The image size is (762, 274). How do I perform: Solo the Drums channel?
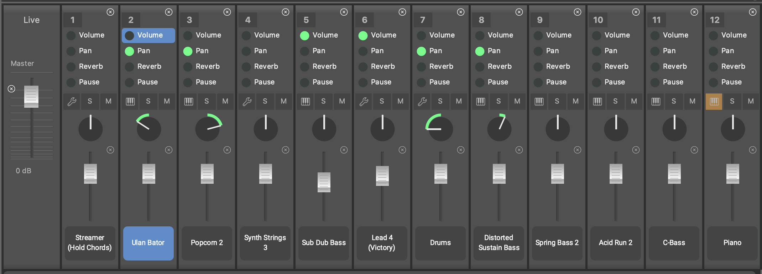(440, 102)
